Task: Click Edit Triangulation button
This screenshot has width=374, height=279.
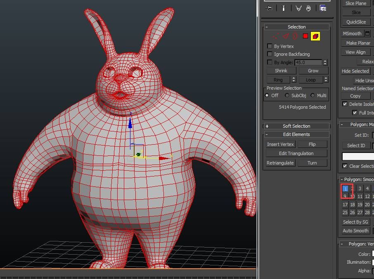Action: click(x=296, y=153)
